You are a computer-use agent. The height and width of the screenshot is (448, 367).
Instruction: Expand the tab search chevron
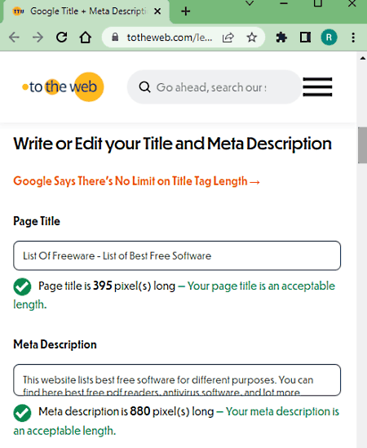[x=250, y=3]
